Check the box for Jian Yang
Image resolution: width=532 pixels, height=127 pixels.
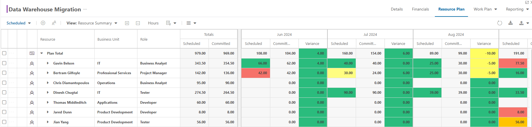point(4,122)
